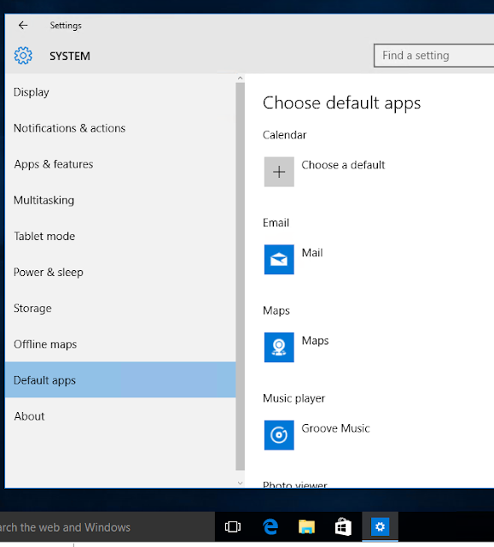Click the System gear icon
494x547 pixels.
pyautogui.click(x=23, y=56)
